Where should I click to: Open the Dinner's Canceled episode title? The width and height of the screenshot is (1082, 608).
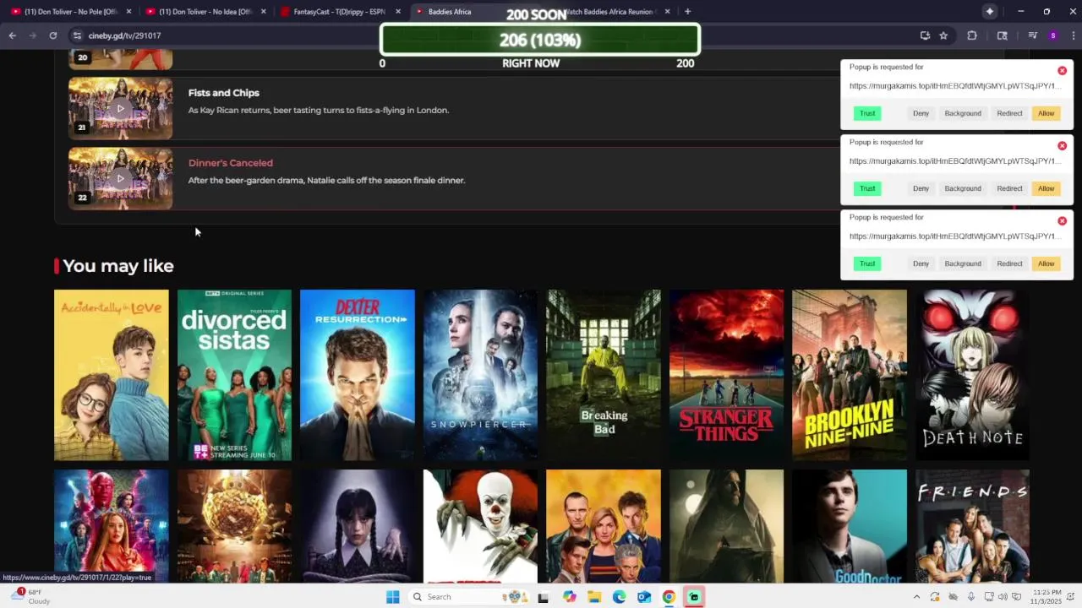tap(231, 163)
